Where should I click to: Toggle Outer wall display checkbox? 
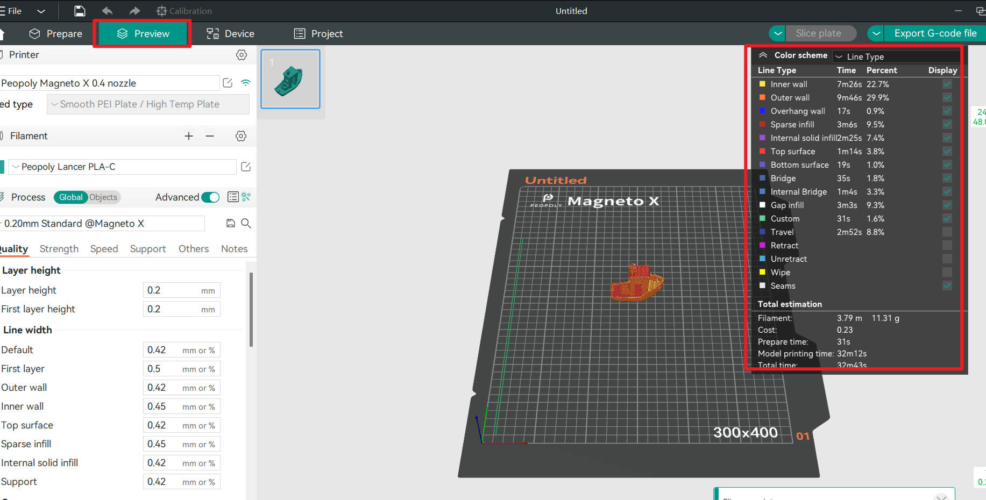point(947,97)
